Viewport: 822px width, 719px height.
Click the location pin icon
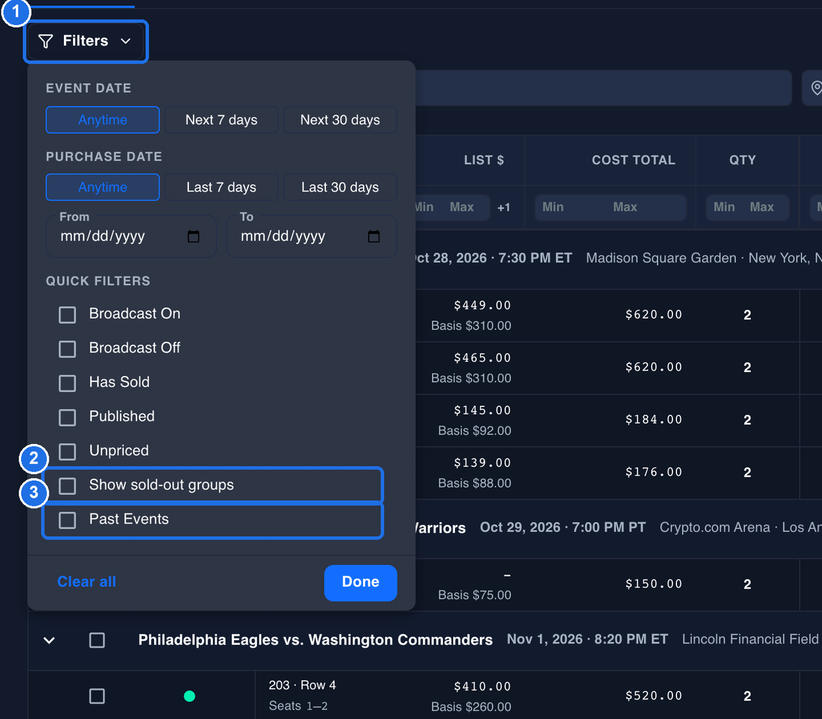(817, 88)
